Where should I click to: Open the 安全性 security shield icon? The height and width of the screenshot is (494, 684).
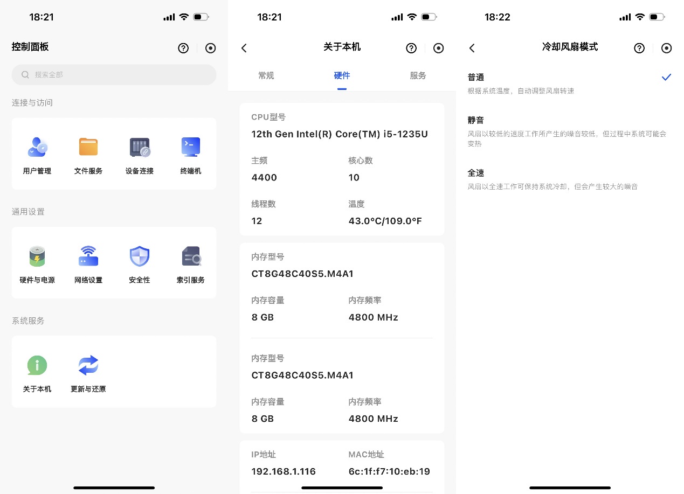coord(140,257)
